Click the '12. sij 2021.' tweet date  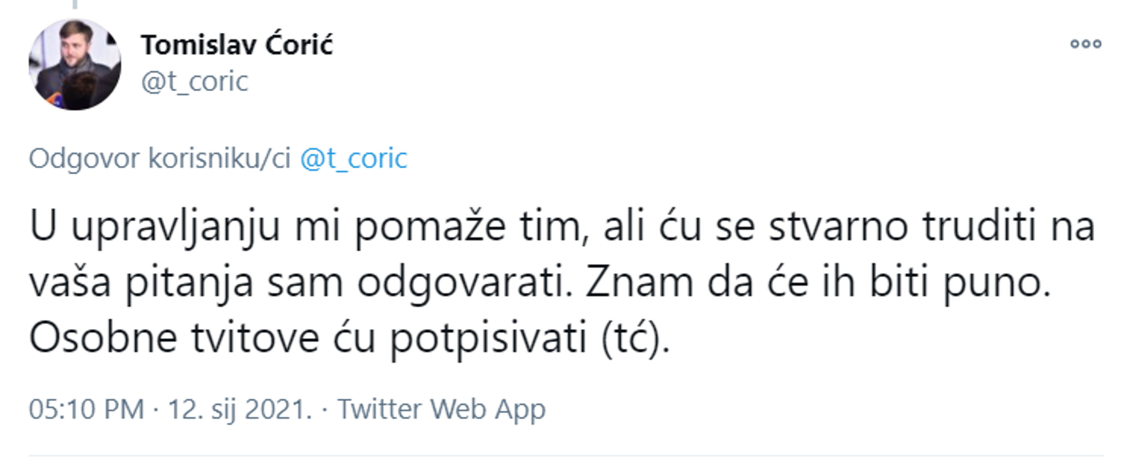(240, 409)
